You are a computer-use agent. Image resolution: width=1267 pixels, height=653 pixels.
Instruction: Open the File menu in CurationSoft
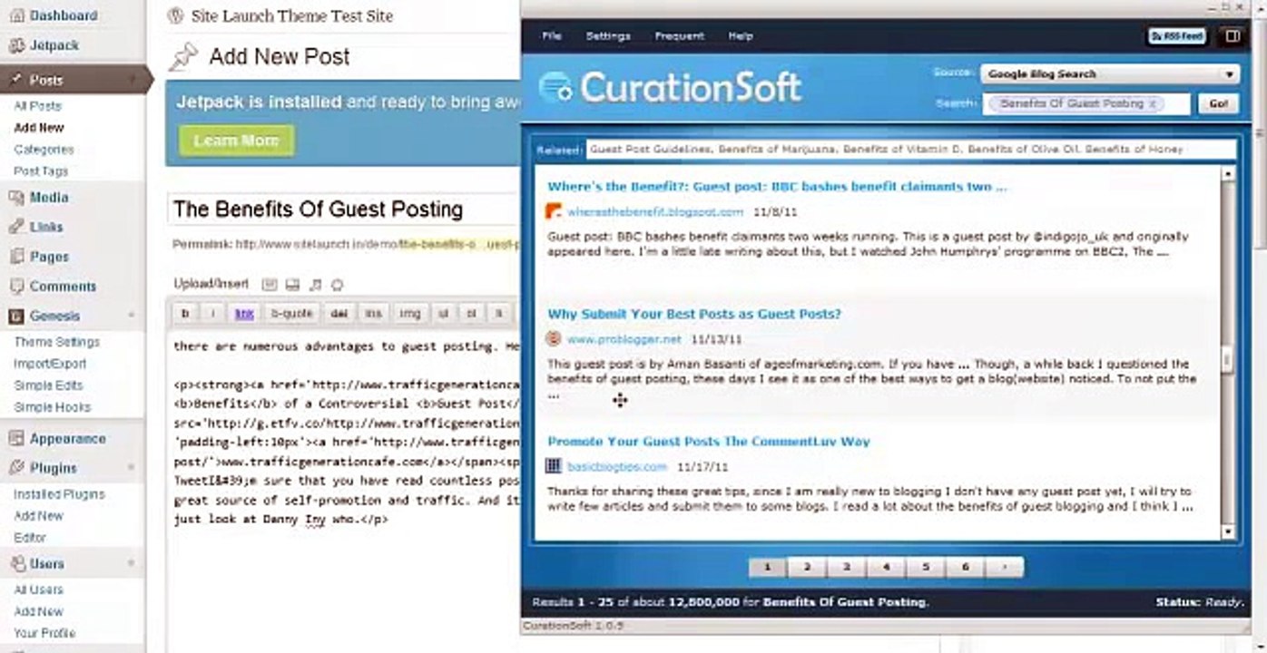[x=552, y=36]
